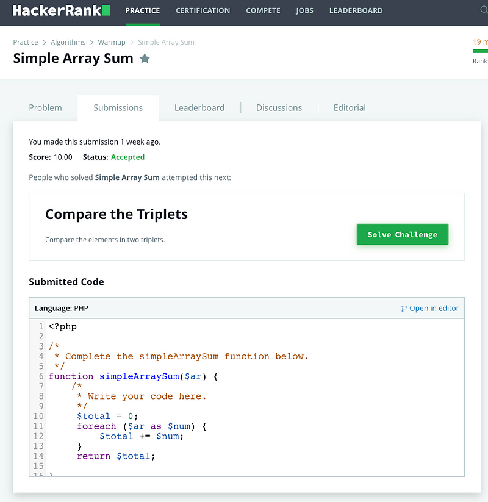This screenshot has width=488, height=502.
Task: Select the breadcrumb chevron after Practice
Action: point(44,42)
